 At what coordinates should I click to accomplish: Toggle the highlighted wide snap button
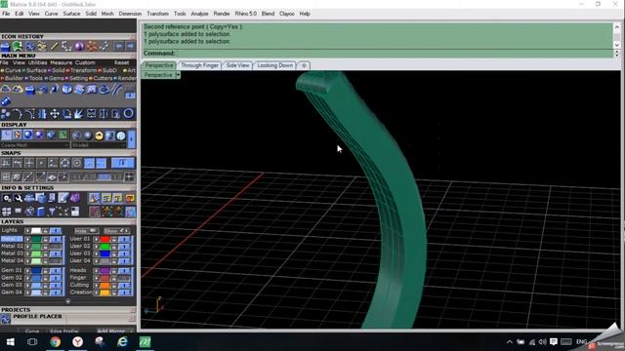(x=123, y=163)
